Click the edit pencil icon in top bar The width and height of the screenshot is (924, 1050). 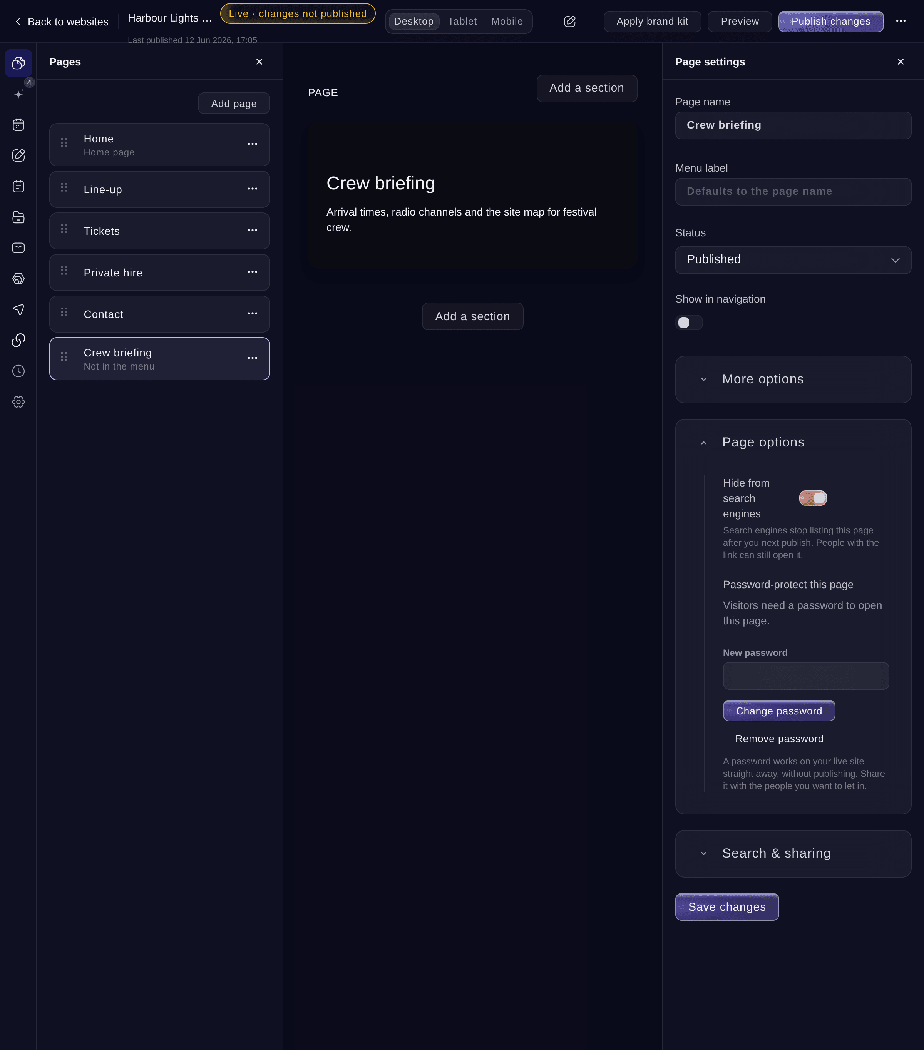pyautogui.click(x=569, y=22)
